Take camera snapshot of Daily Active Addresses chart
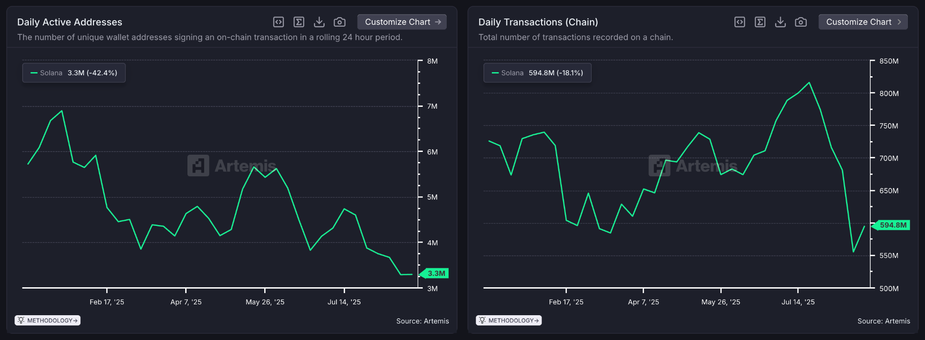The height and width of the screenshot is (340, 925). (340, 22)
